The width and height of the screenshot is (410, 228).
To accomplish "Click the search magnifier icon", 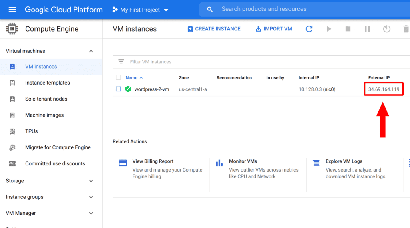I will tap(210, 10).
